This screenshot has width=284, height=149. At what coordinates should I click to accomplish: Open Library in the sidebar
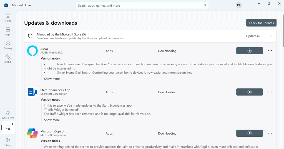coord(8,142)
